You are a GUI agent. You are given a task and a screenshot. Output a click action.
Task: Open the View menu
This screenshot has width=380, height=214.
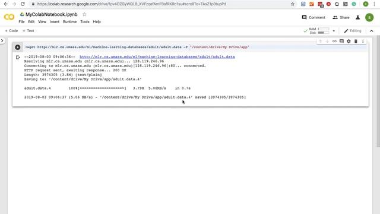(x=42, y=21)
